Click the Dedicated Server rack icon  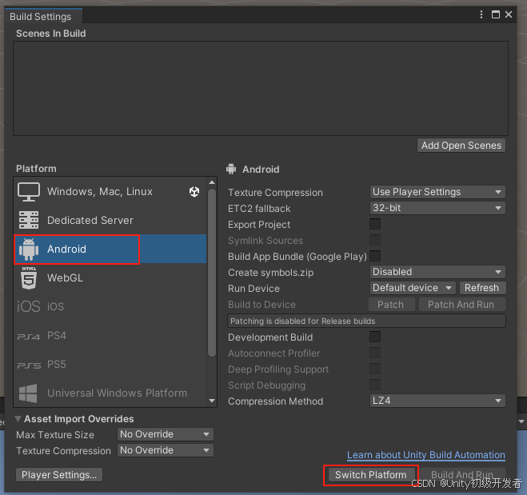(x=29, y=220)
